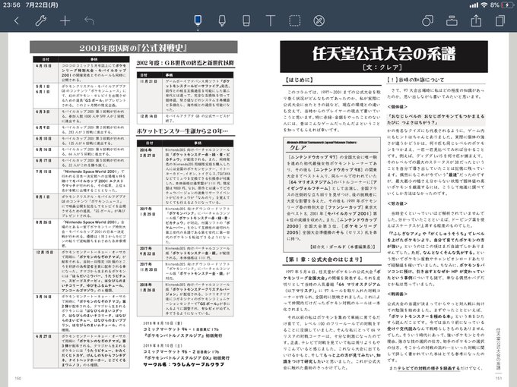Tap the 任天堂公式大会の系譜 title banner
Screen dimensions: 517x387
pos(384,57)
